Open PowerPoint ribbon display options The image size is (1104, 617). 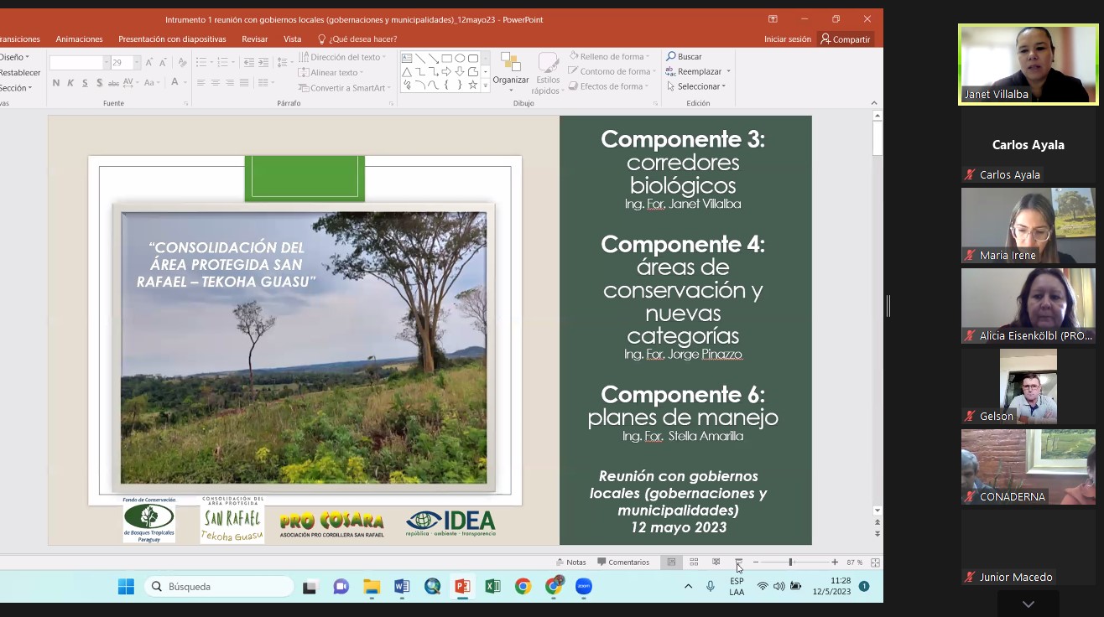[x=773, y=18]
